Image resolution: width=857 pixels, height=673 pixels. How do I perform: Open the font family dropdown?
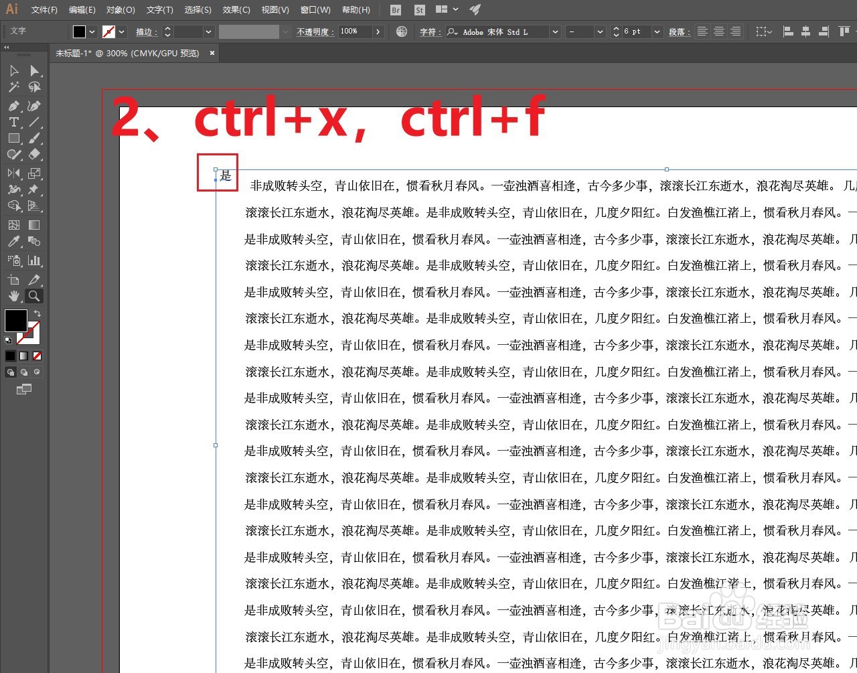(x=555, y=31)
